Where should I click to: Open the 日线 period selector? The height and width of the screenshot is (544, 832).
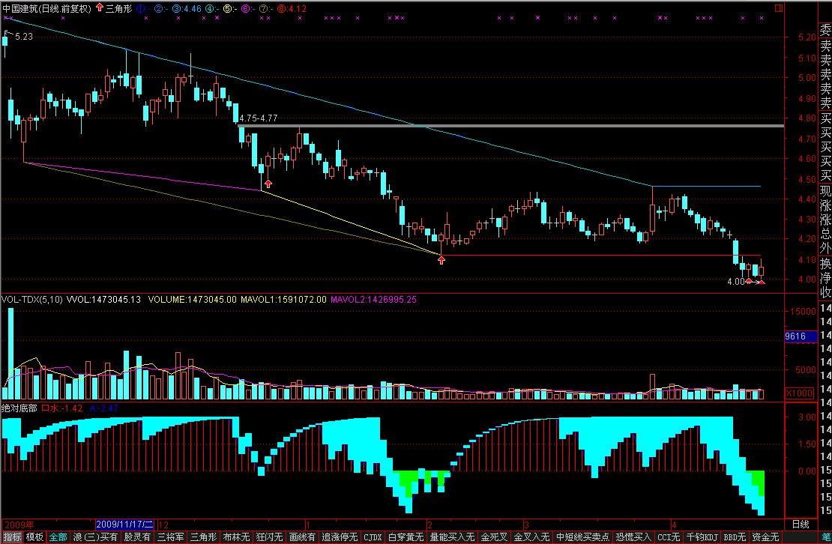click(801, 525)
